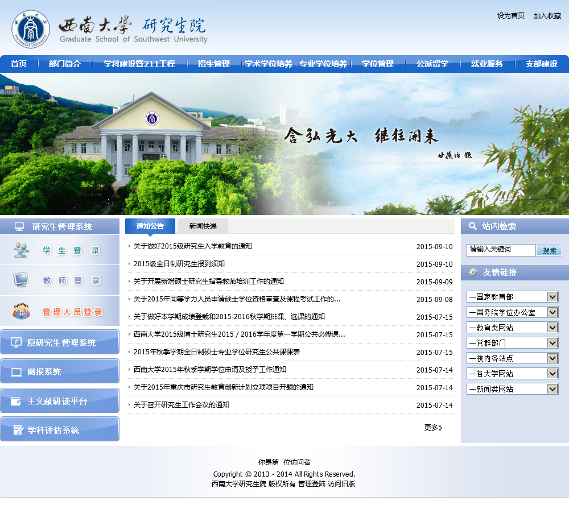Switch to the 通知公告 tab
Screen dimensions: 569x517
[x=150, y=226]
